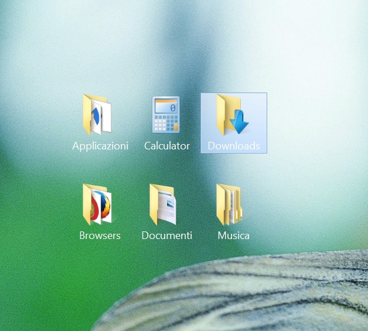Select the Downloads folder icon
The image size is (368, 331).
(x=233, y=114)
